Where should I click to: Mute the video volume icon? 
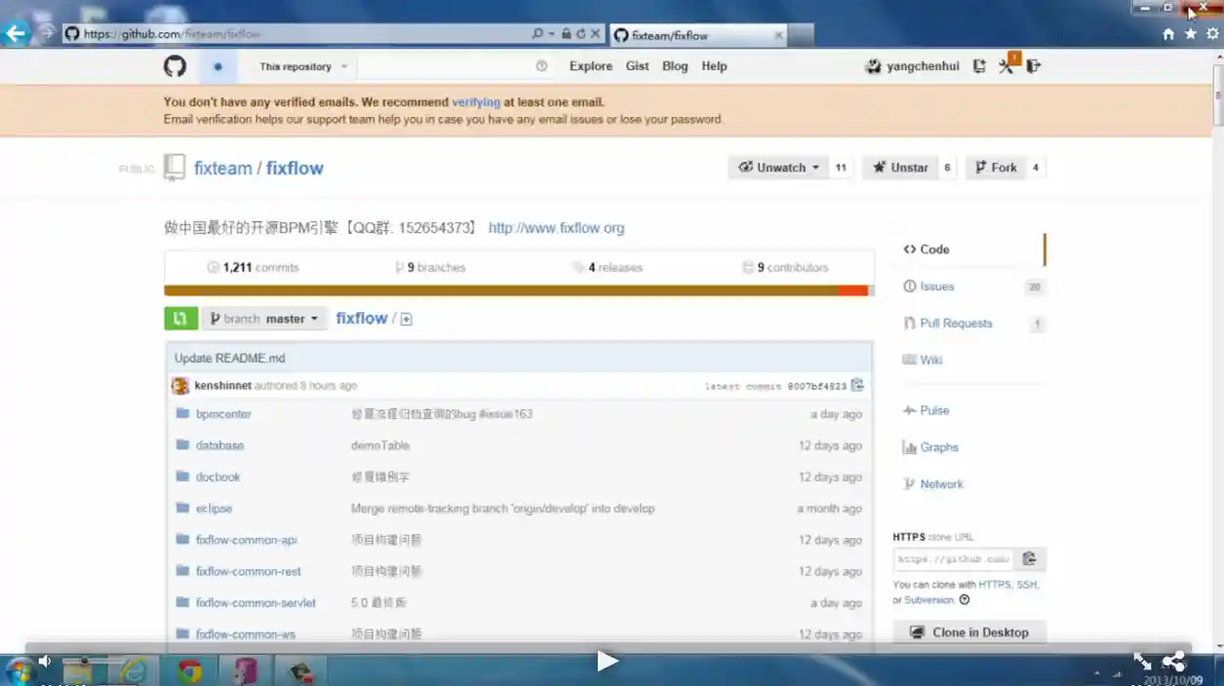[x=44, y=662]
